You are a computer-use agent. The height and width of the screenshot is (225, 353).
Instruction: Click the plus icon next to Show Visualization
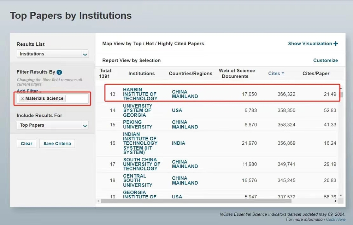click(335, 44)
